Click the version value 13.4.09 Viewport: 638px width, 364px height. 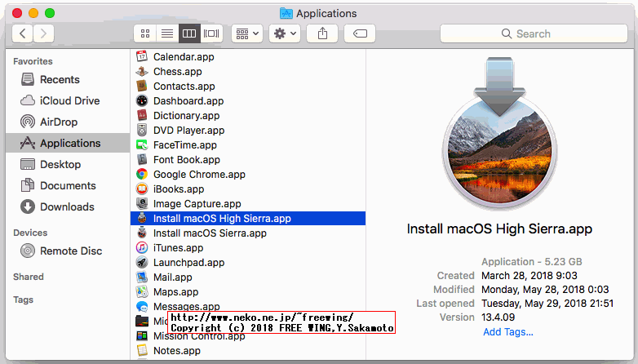(498, 317)
